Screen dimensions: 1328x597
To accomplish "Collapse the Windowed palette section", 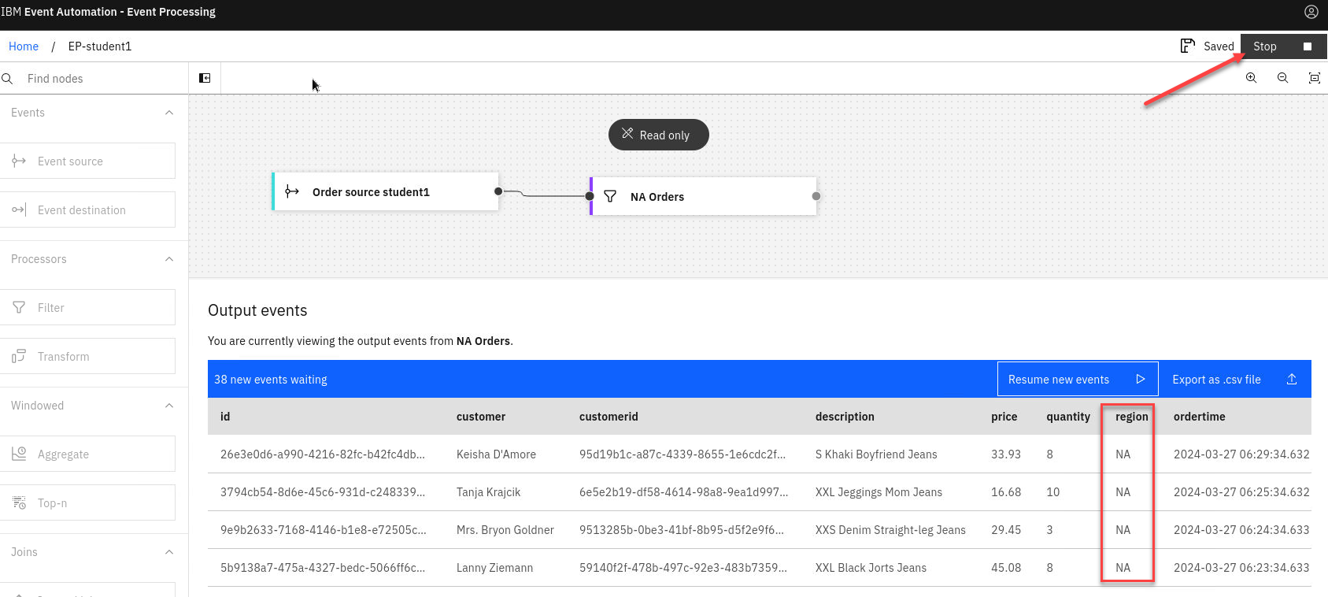I will click(168, 406).
